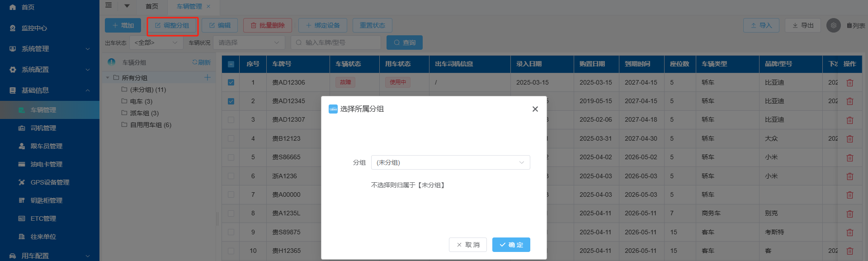Open 司机管理 in the sidebar

click(x=43, y=128)
